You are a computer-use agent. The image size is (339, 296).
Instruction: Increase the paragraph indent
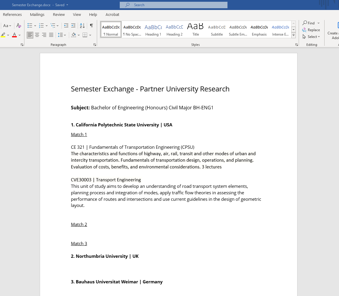pyautogui.click(x=73, y=26)
